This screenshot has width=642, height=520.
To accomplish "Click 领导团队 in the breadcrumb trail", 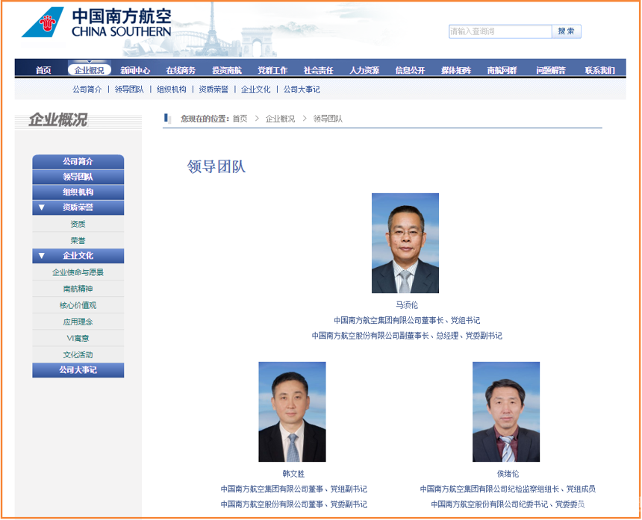I will (328, 119).
